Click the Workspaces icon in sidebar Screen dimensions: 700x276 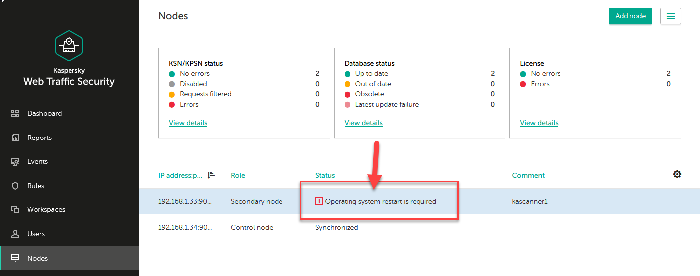tap(15, 210)
